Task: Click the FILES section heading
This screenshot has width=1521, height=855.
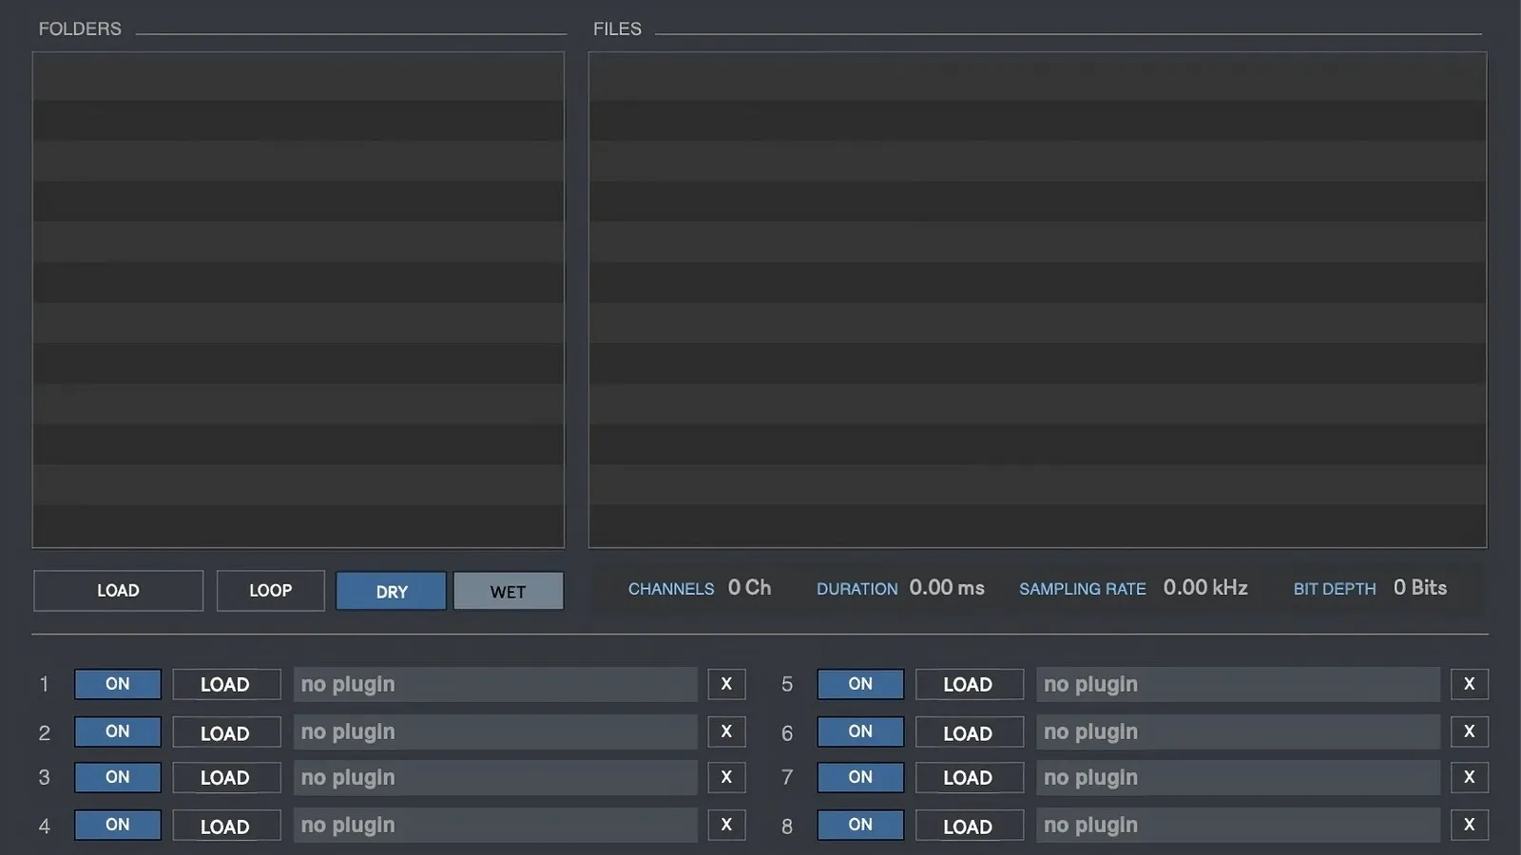Action: pos(617,28)
